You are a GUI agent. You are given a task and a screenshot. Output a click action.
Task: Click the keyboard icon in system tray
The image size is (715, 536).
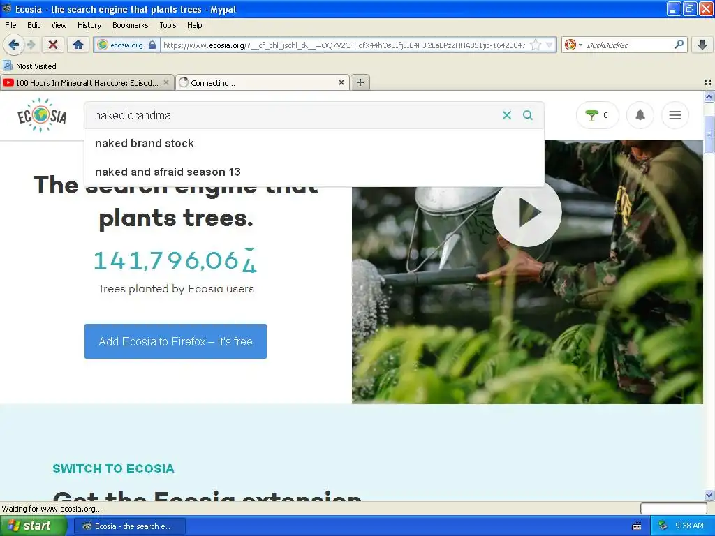click(x=637, y=526)
